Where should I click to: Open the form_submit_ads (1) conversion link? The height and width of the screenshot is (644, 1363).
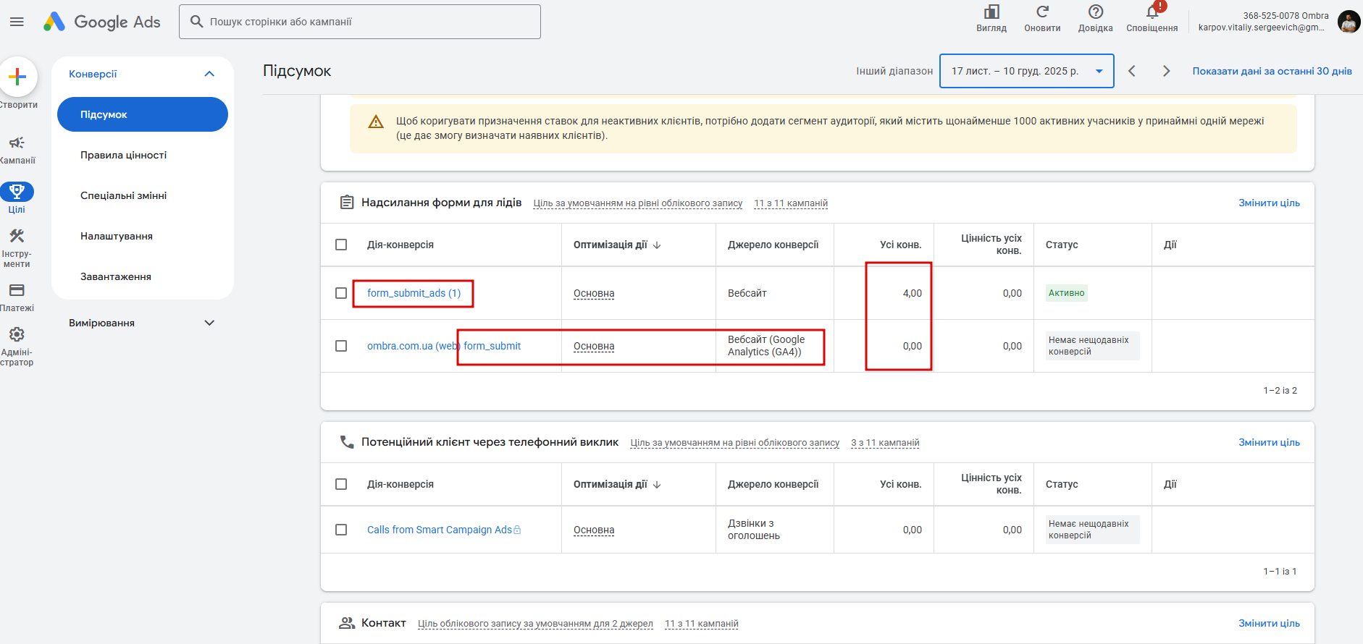[x=414, y=293]
